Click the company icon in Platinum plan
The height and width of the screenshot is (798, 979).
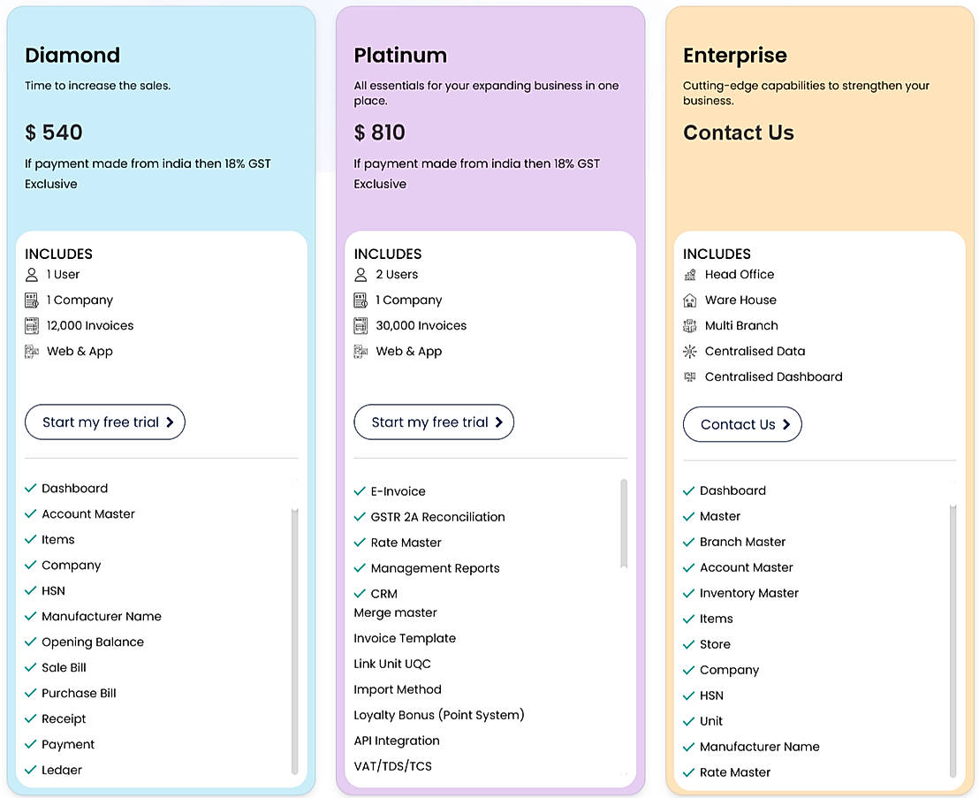point(360,300)
